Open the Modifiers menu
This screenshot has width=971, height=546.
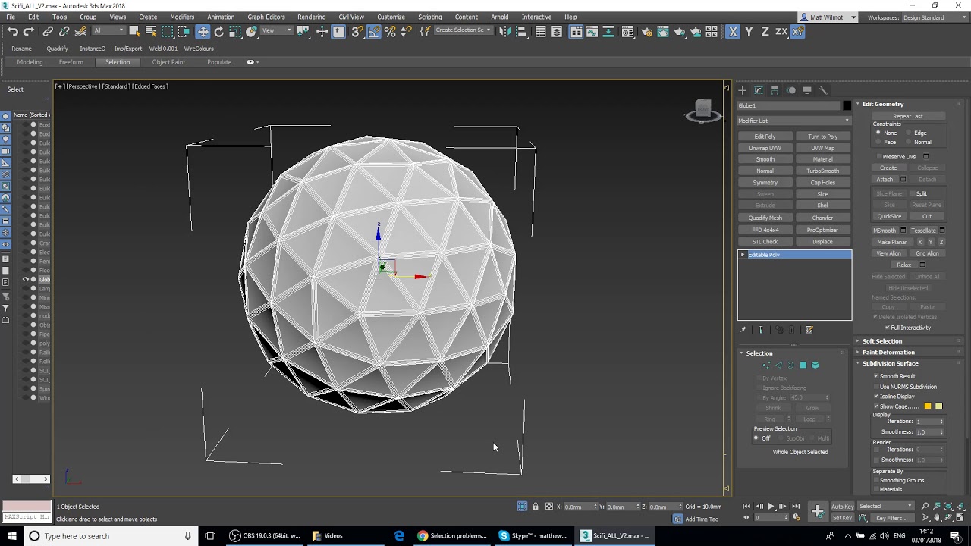point(182,17)
